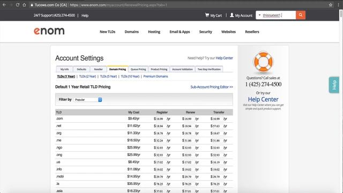Click the $11.62/yr cost for .net
This screenshot has width=343, height=193.
(133, 126)
